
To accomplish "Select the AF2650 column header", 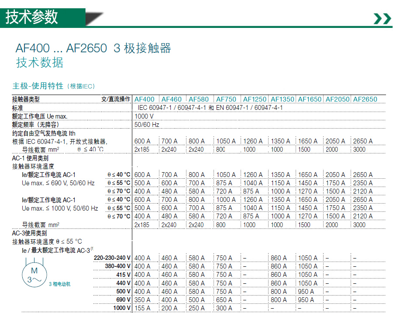I will [365, 99].
